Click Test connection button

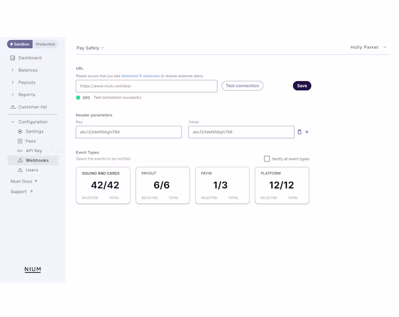(x=242, y=86)
